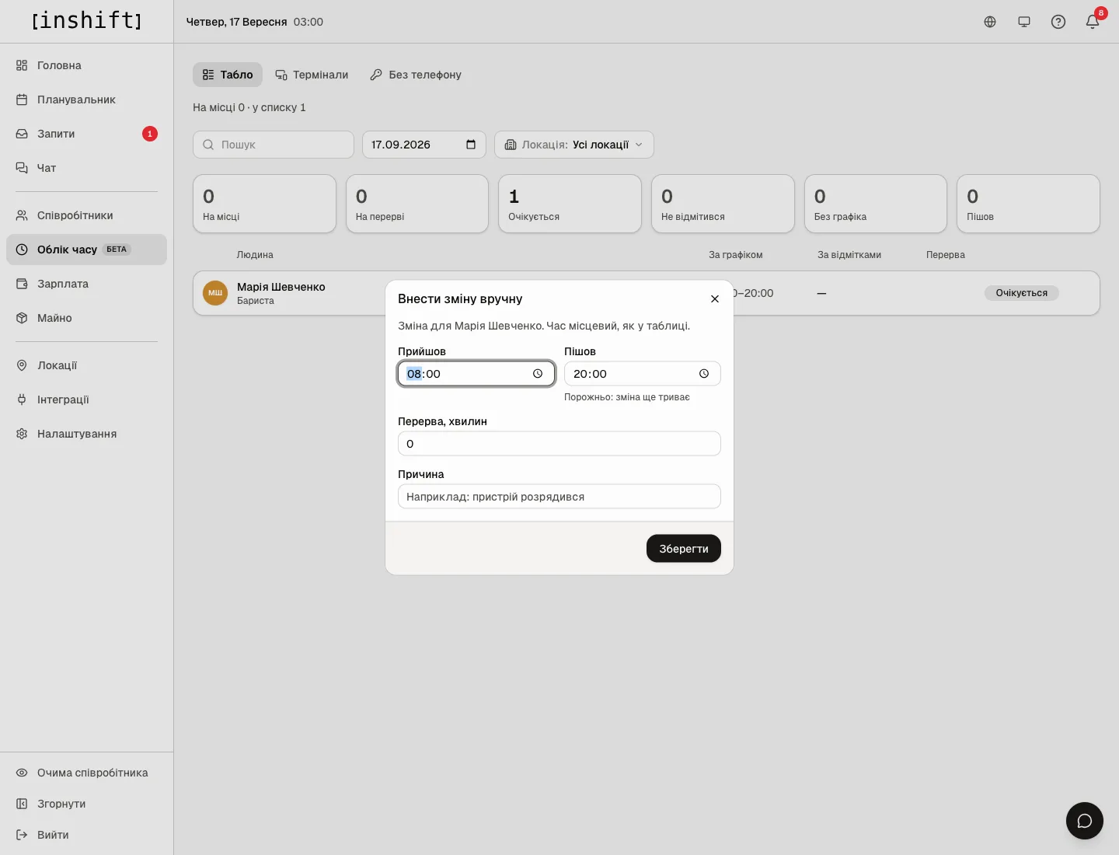This screenshot has height=855, width=1119.
Task: Save the shift with Зберегти
Action: point(684,549)
